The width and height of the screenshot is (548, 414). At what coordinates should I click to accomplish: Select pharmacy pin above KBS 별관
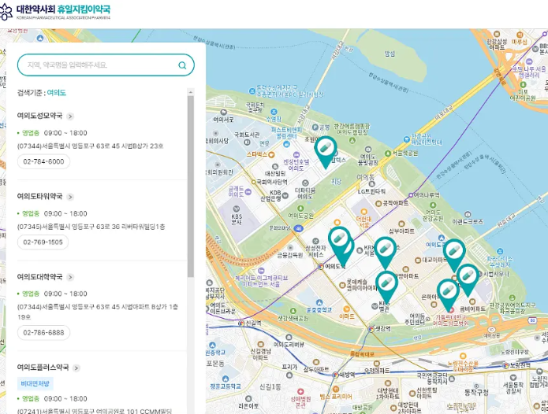[386, 287]
